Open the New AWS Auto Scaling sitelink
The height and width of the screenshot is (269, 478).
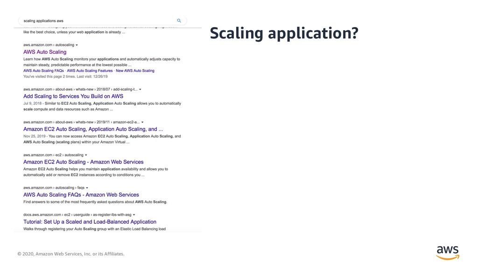pos(135,71)
